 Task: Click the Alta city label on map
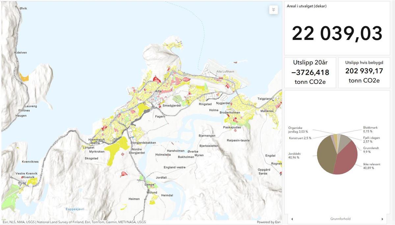coord(158,91)
